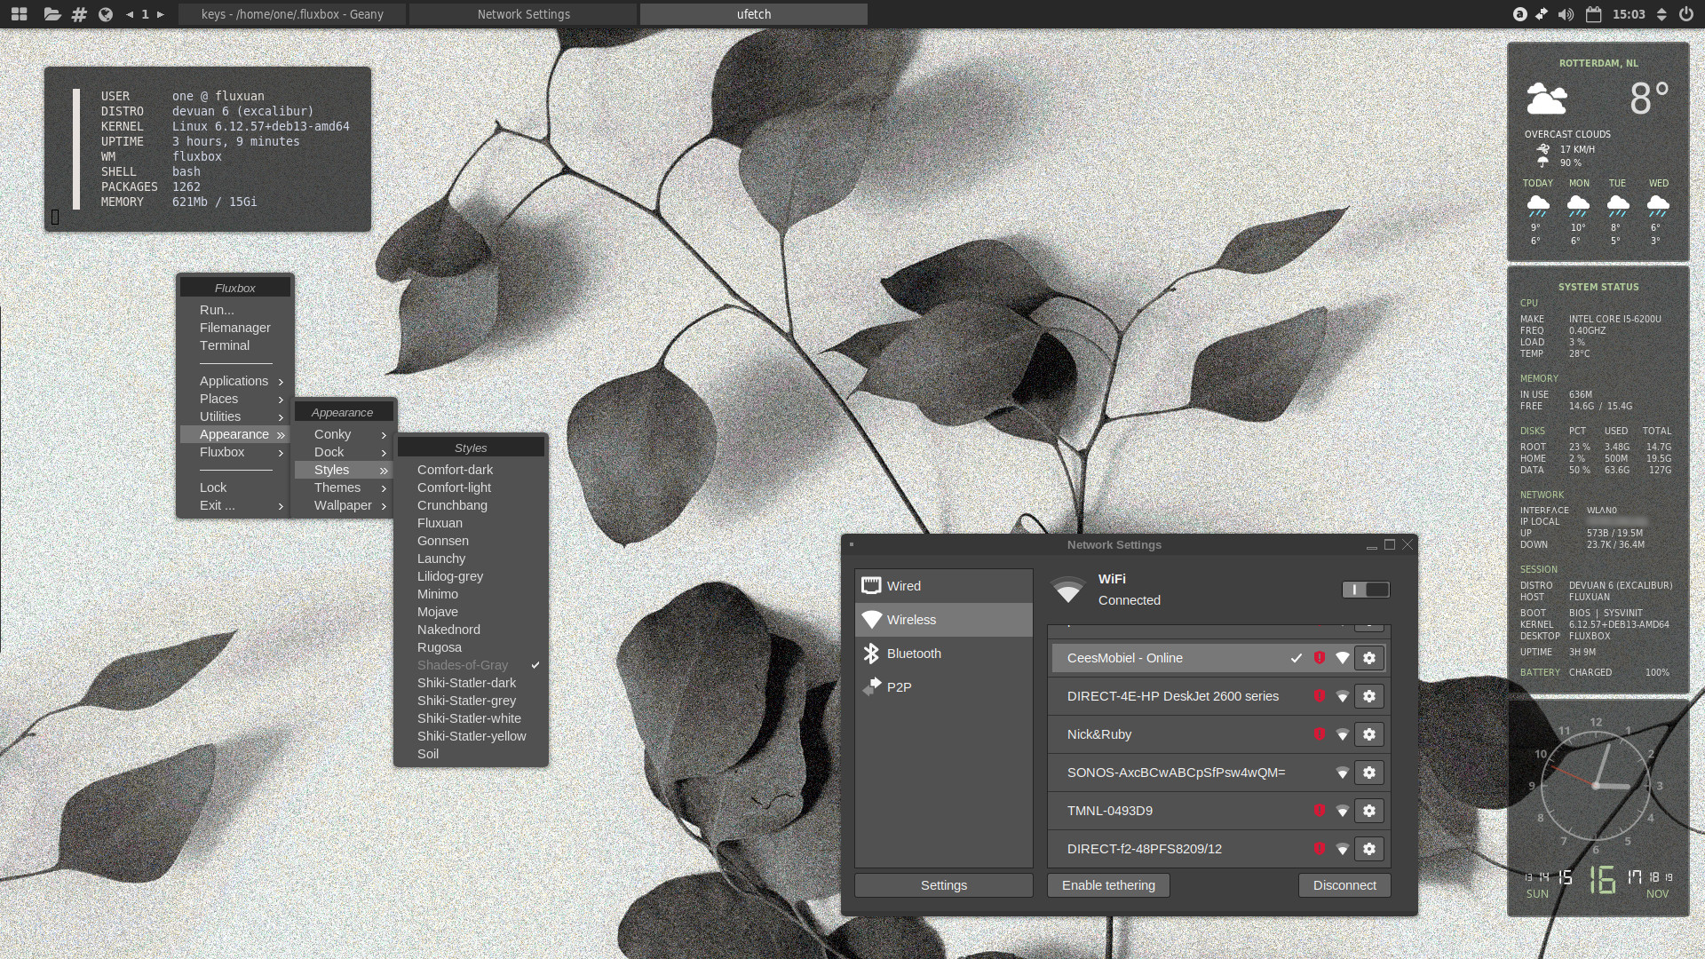Switch to the ufetch window tab

[753, 14]
